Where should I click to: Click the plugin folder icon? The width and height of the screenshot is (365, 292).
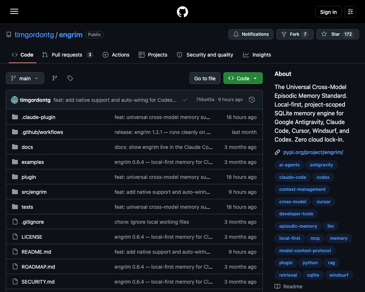pyautogui.click(x=15, y=177)
